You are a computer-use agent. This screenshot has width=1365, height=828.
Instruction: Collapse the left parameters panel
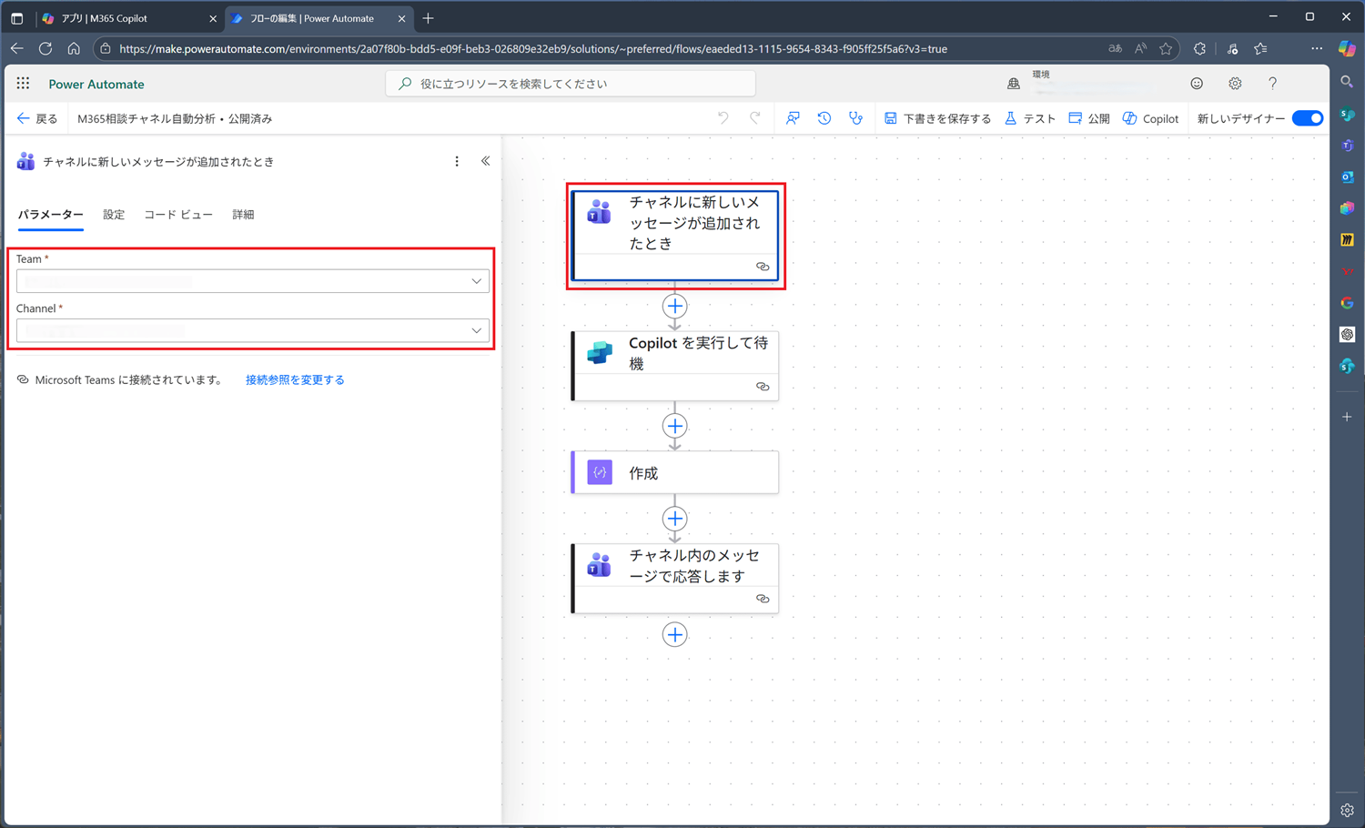(486, 161)
